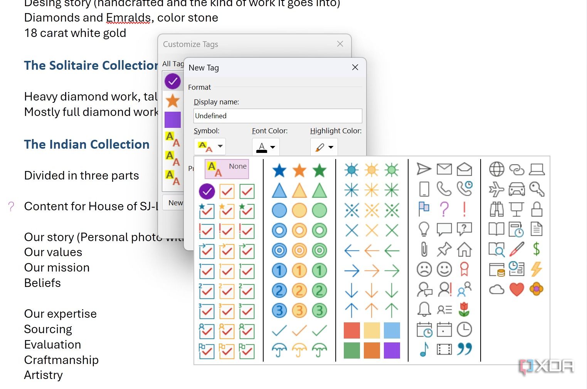Select the light bulb symbol
587x389 pixels.
[x=424, y=229]
